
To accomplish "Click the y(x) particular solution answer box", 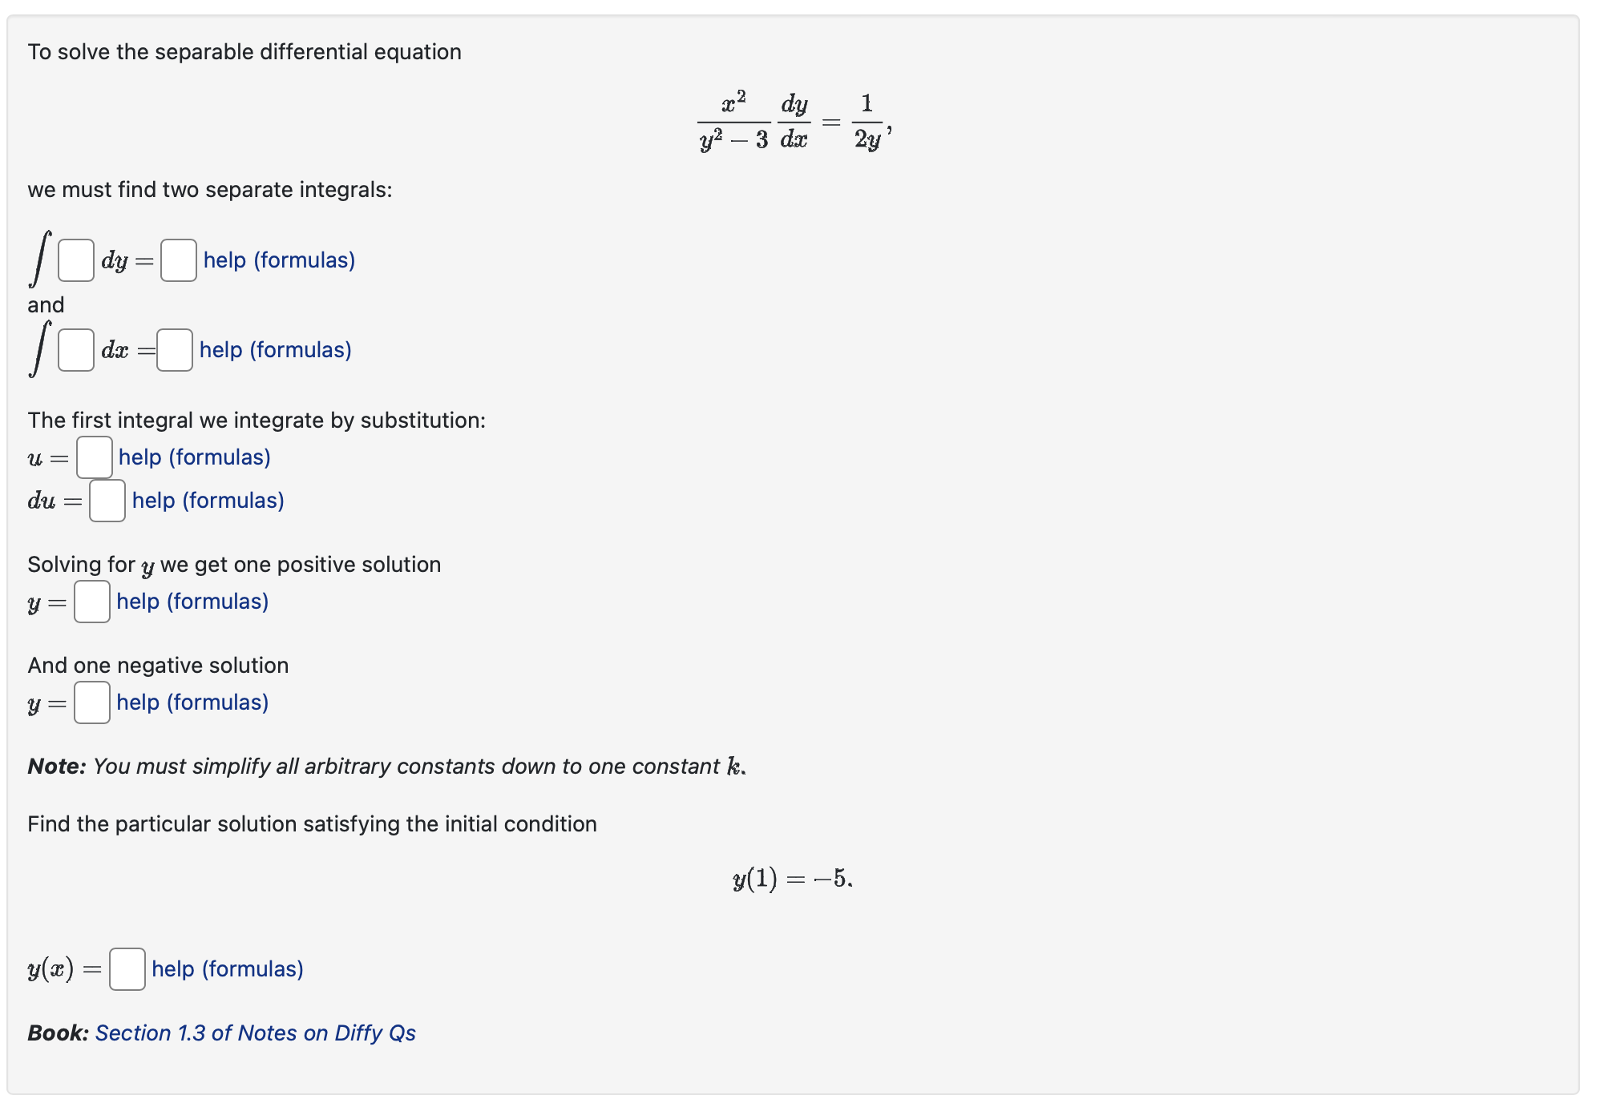I will 126,969.
